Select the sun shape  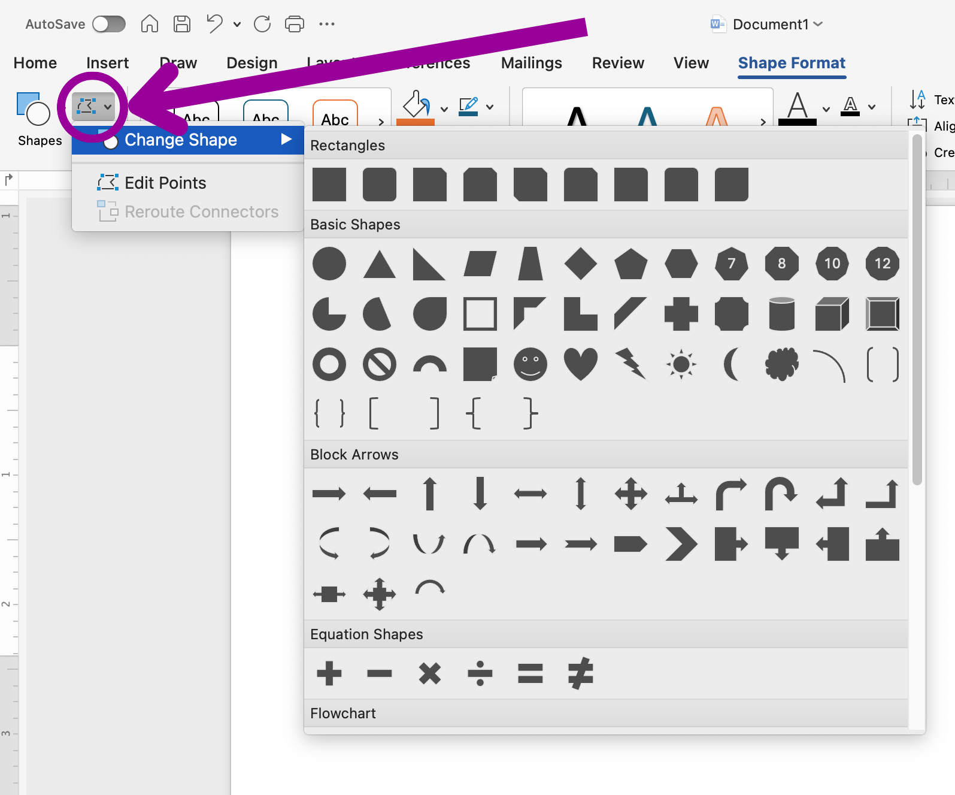[681, 364]
